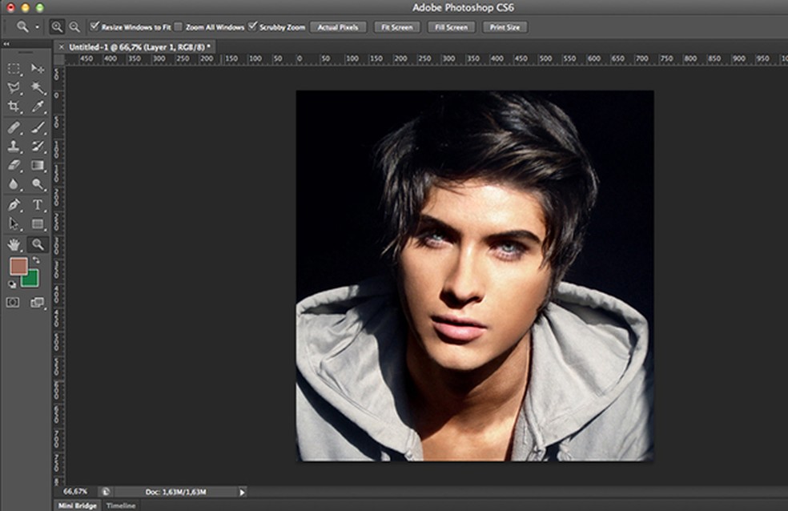This screenshot has height=511, width=788.
Task: Expand the document status bar arrow menu
Action: (242, 492)
